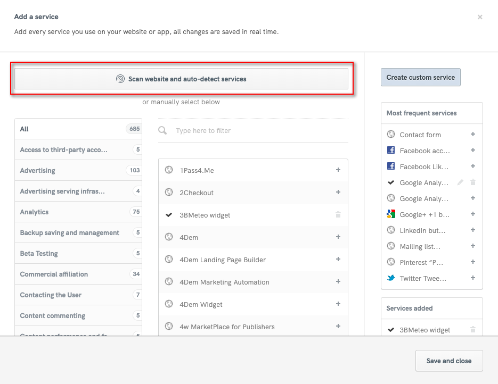Add Pinterest button with its plus icon
The height and width of the screenshot is (384, 498).
pos(473,262)
